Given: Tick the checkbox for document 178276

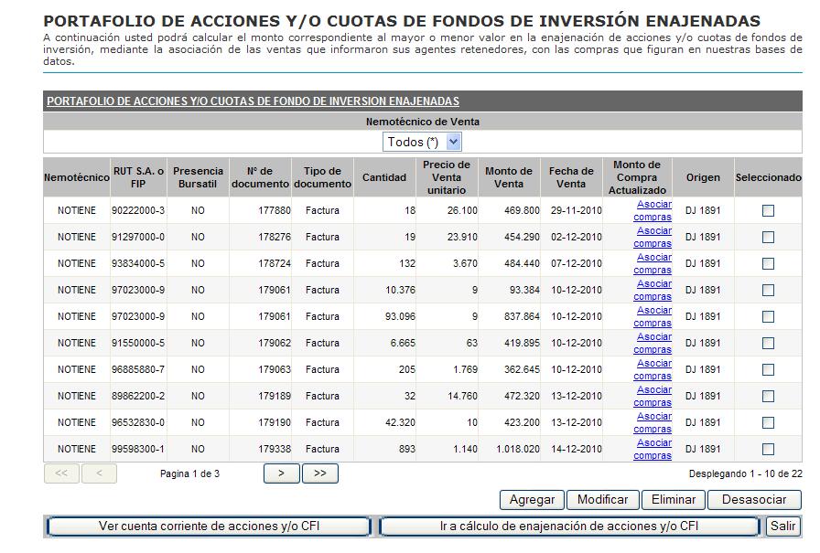Looking at the screenshot, I should click(x=768, y=237).
